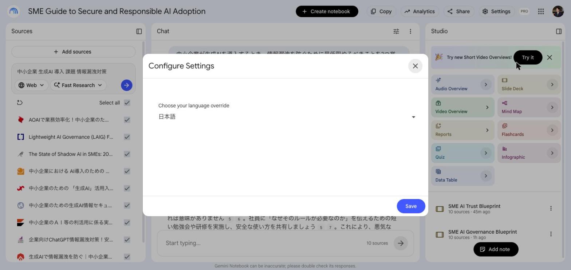
Task: Uncheck 中小企業における AI導入のための source
Action: coord(127,171)
